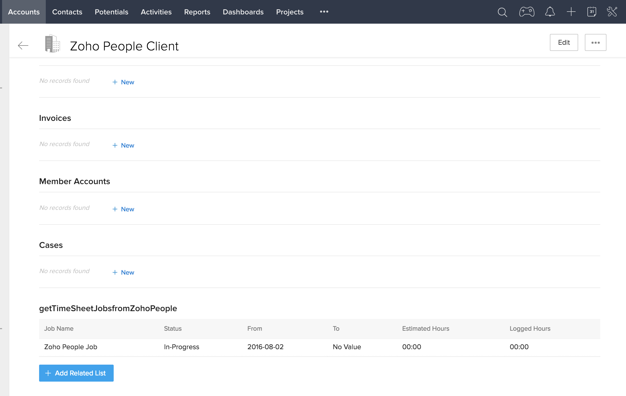Viewport: 626px width, 396px height.
Task: Click the Zoho People Job row
Action: click(71, 347)
